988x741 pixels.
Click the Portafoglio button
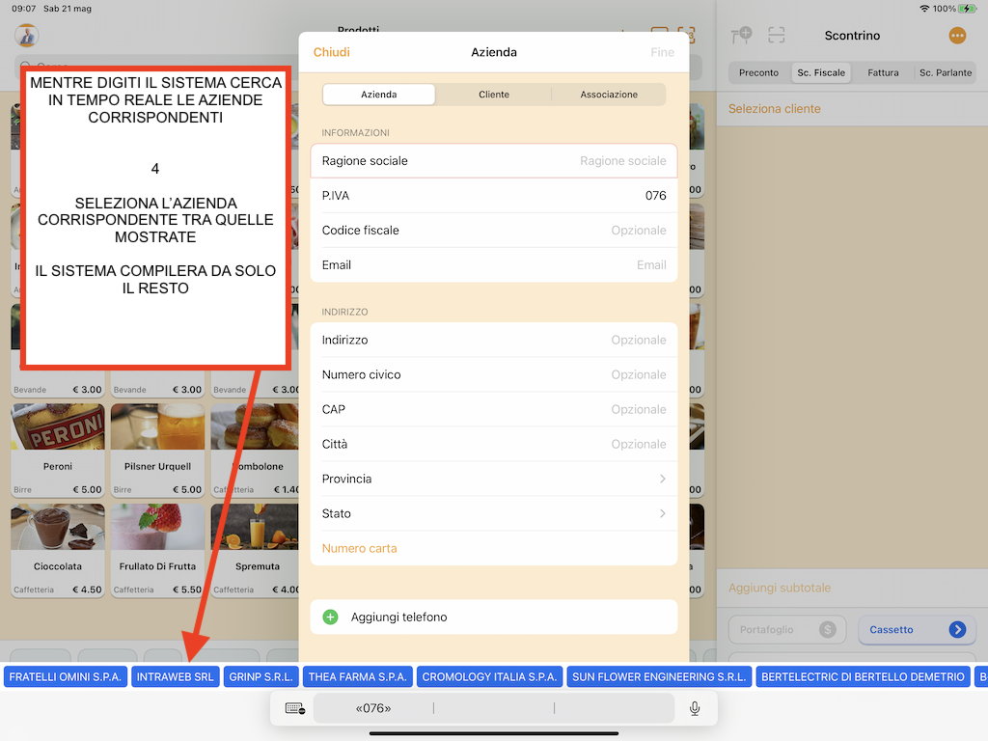point(787,629)
